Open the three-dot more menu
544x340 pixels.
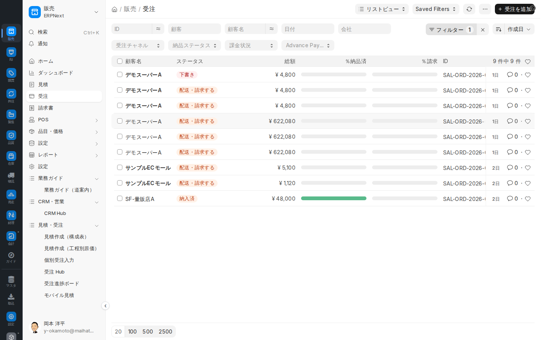click(485, 9)
